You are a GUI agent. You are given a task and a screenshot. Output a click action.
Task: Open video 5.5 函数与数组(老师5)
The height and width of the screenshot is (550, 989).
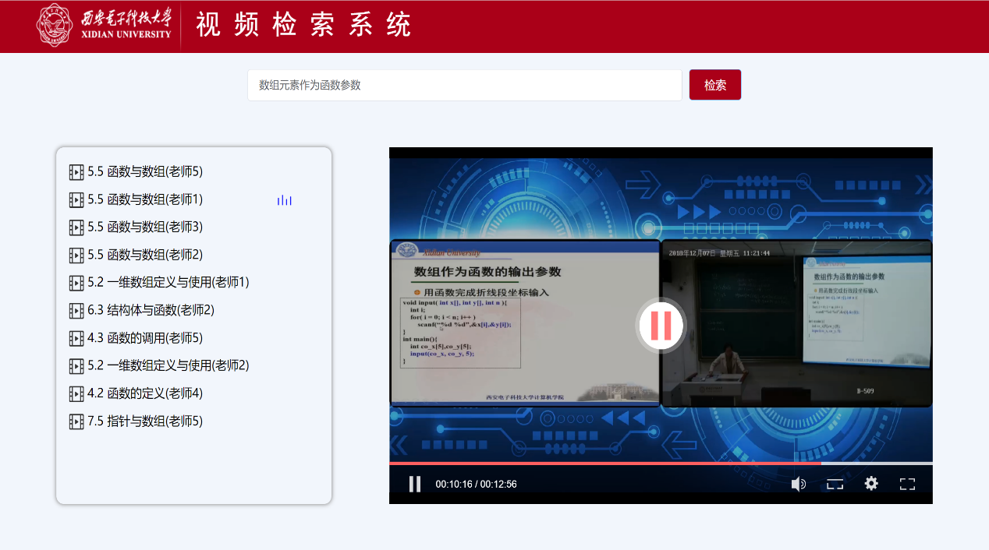(144, 171)
